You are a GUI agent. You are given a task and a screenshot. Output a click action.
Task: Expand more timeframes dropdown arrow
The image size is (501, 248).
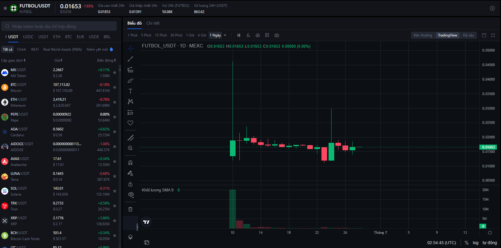coord(225,35)
